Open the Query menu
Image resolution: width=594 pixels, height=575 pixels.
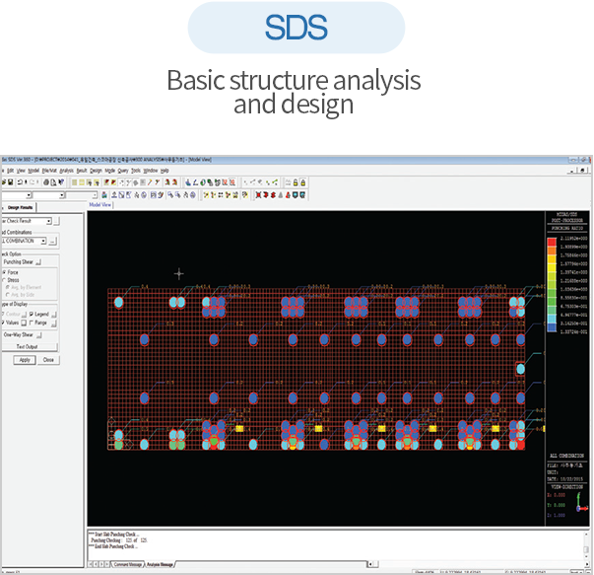[x=123, y=171]
